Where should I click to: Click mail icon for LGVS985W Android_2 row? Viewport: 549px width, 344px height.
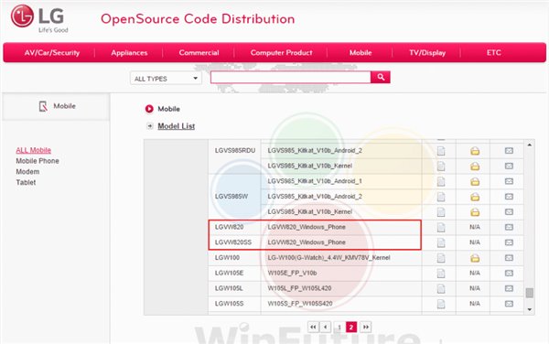(509, 197)
